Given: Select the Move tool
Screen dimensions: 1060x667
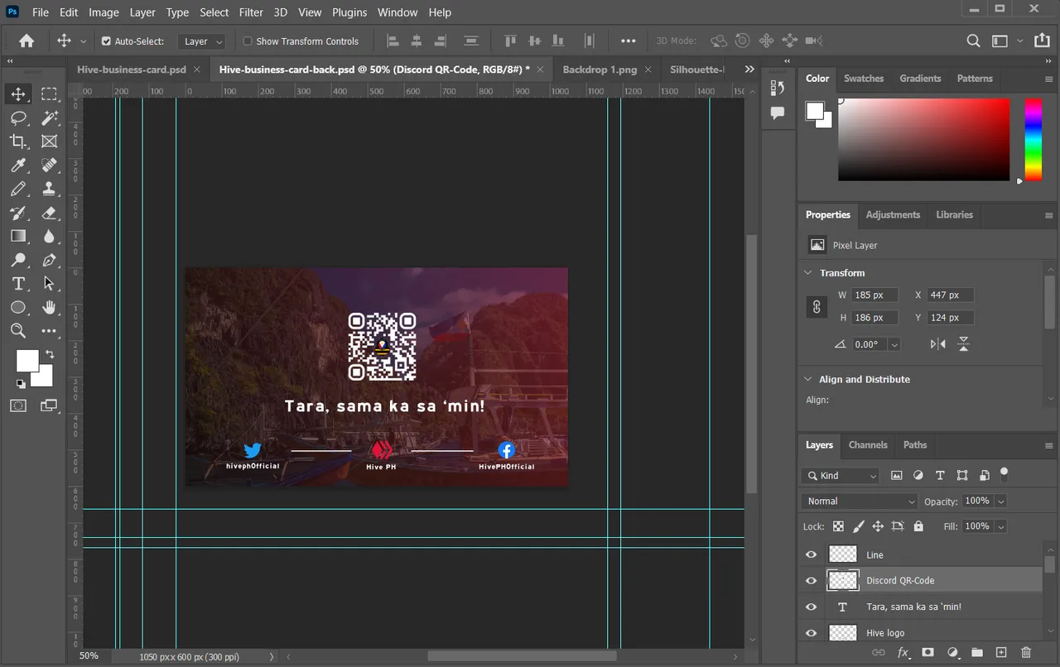Looking at the screenshot, I should click(18, 94).
